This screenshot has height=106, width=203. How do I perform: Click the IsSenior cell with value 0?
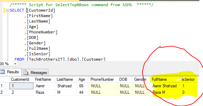click(x=189, y=92)
